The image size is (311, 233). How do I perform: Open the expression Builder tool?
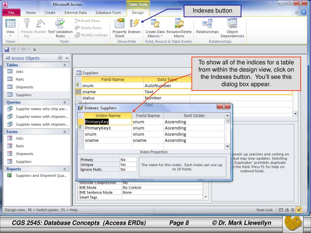(40, 26)
